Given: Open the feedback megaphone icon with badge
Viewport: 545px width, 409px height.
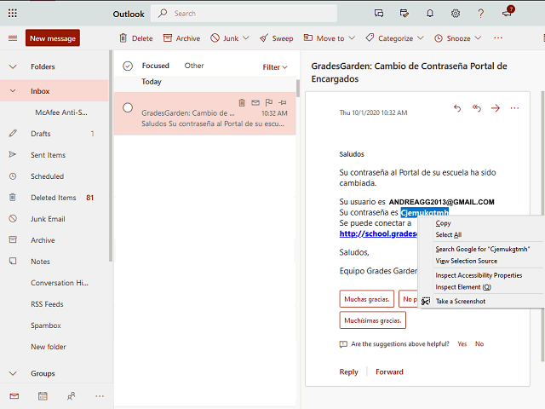Looking at the screenshot, I should [x=508, y=12].
